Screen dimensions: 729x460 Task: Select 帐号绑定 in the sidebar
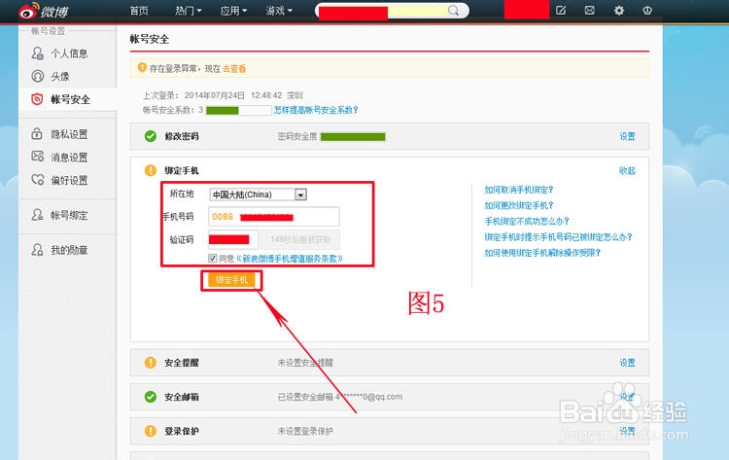69,215
